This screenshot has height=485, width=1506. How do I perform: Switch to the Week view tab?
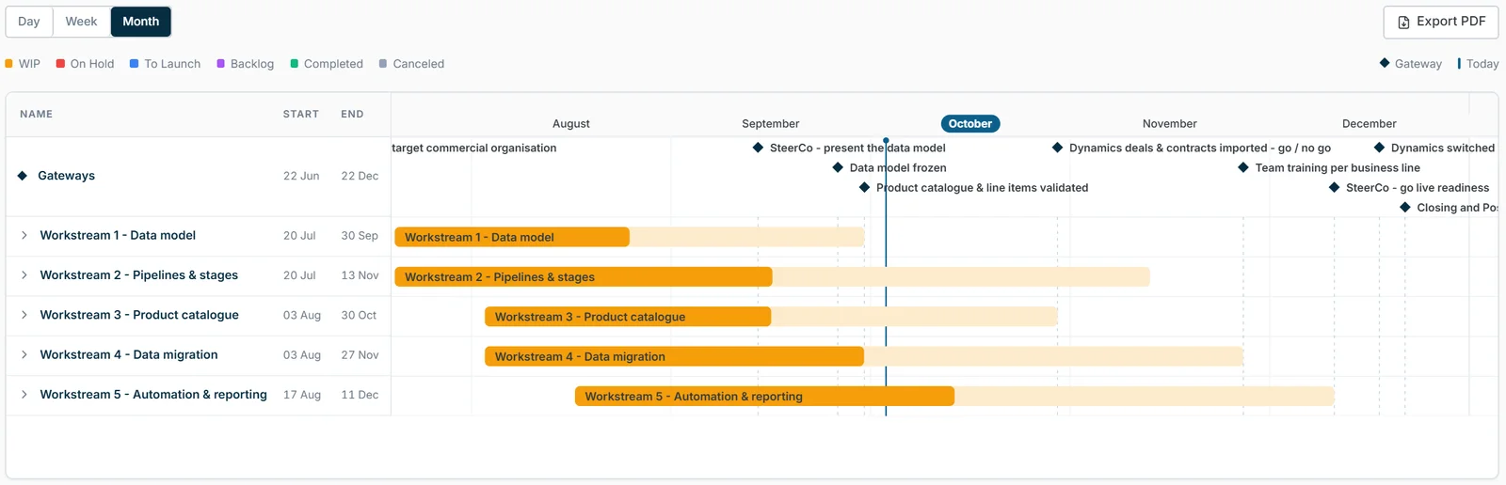81,22
